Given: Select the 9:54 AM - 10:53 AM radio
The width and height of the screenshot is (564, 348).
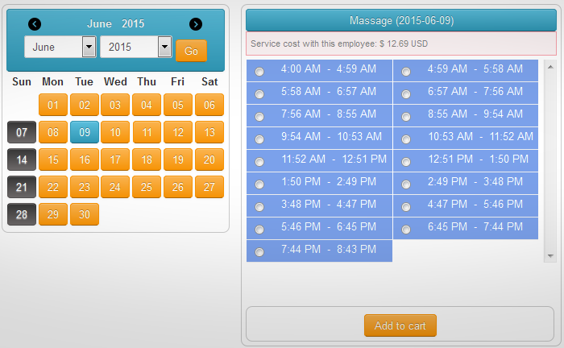Looking at the screenshot, I should pos(259,139).
